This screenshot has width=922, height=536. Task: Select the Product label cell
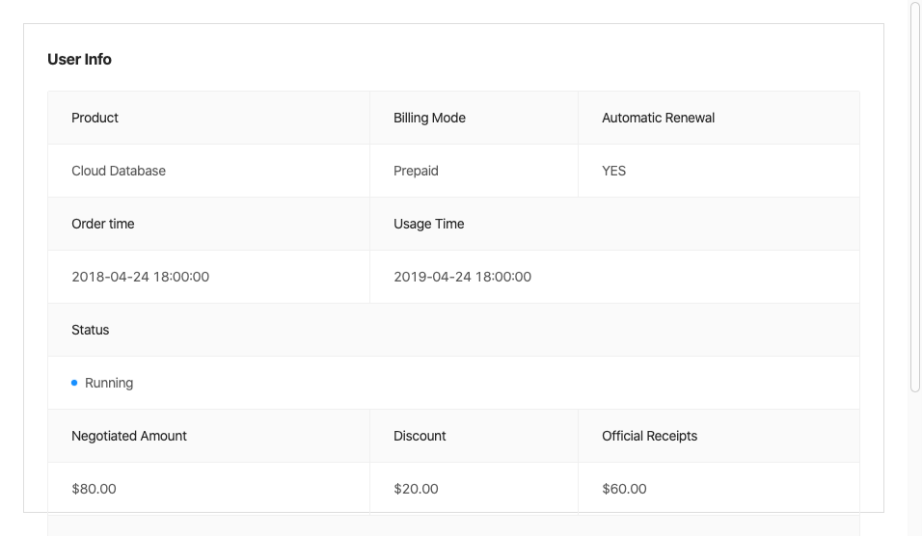[95, 118]
